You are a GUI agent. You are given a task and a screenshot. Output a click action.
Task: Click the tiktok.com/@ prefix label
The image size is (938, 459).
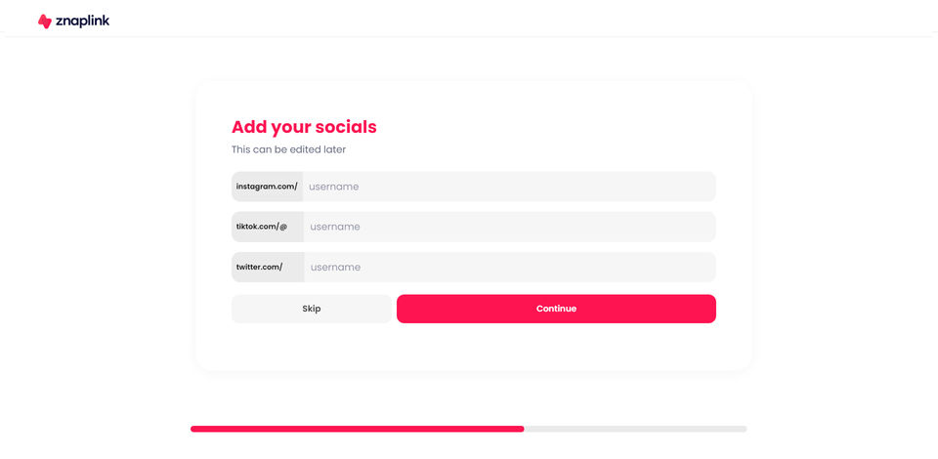point(262,227)
